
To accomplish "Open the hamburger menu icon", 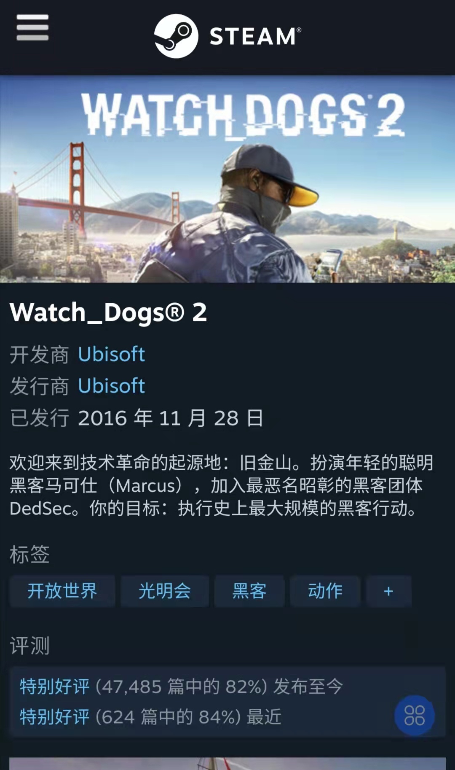I will (x=32, y=27).
